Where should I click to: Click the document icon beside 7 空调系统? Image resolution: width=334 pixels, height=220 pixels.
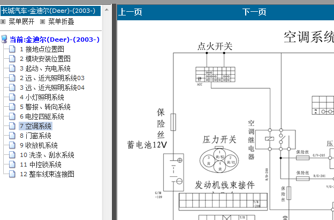tap(12, 126)
